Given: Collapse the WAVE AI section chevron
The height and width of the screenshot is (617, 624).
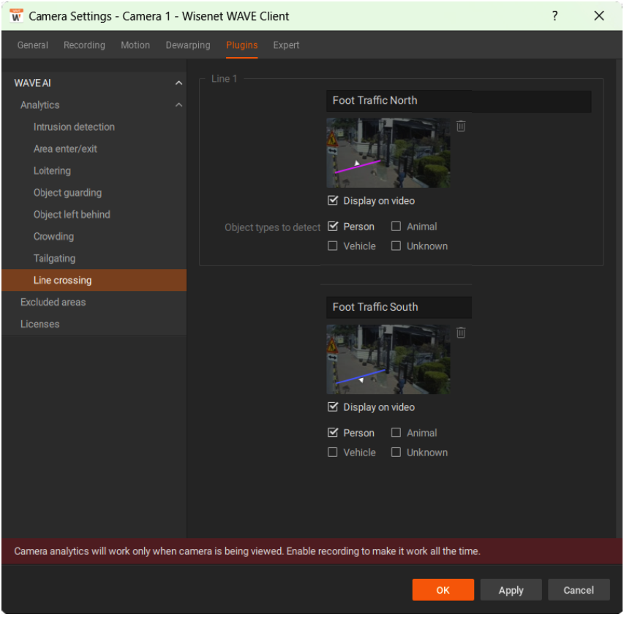Looking at the screenshot, I should click(x=178, y=83).
